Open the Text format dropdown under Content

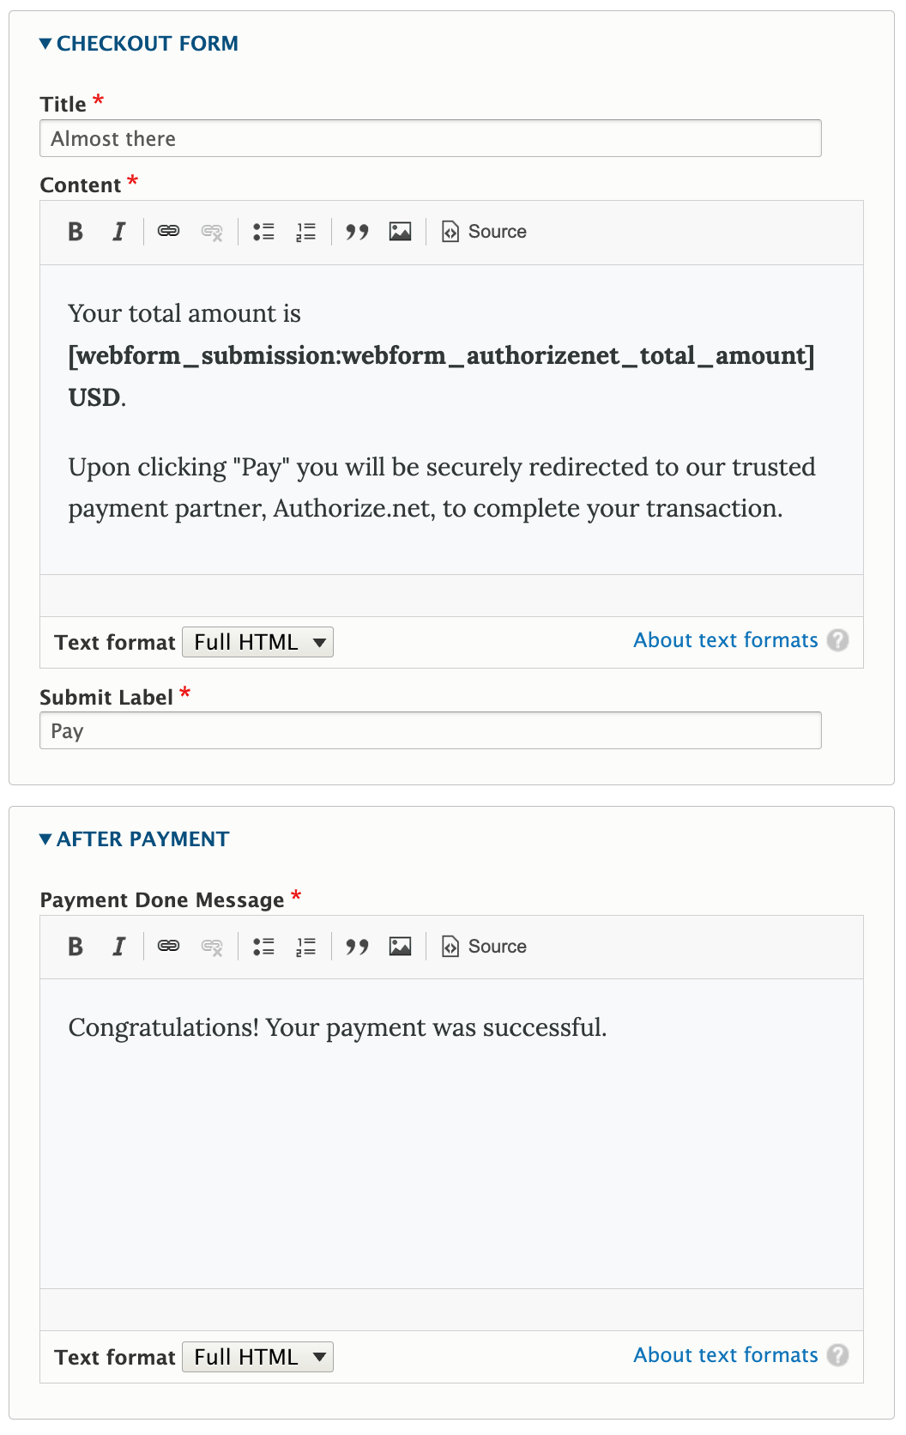[x=257, y=641]
